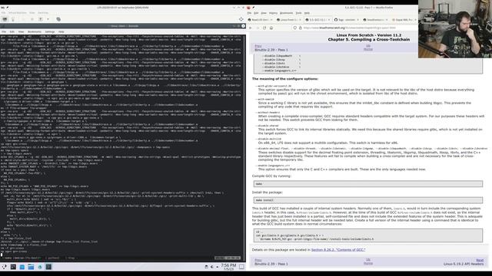Open Firefox's History menu
The image size is (492, 276).
pos(274,13)
